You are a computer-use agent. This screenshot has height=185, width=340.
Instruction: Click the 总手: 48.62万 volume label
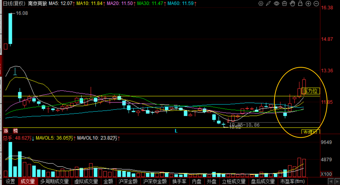click(x=18, y=138)
